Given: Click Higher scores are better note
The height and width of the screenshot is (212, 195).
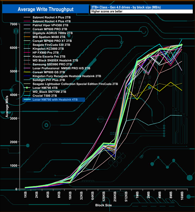Looking at the screenshot, I should (107, 11).
